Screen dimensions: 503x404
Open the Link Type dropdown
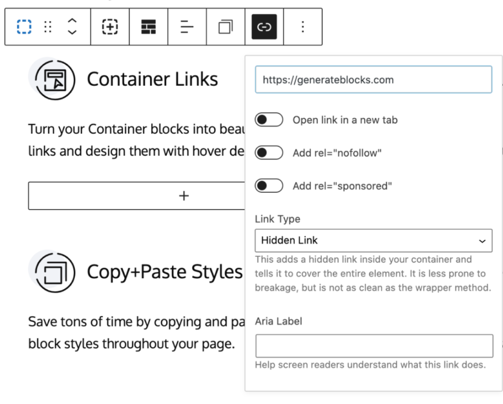tap(373, 240)
